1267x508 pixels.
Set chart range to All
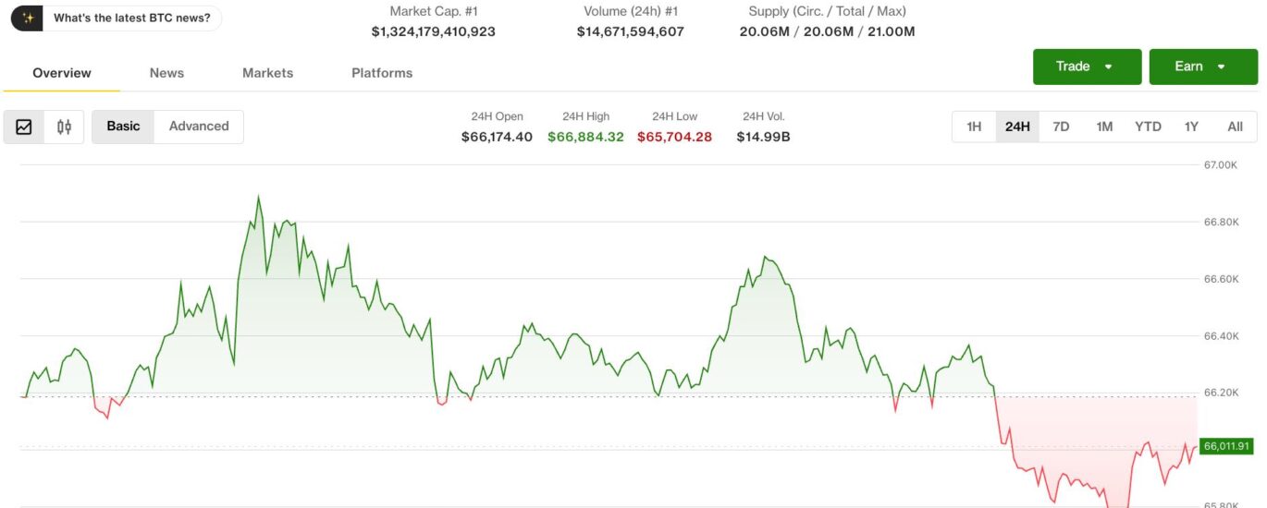[x=1235, y=127]
